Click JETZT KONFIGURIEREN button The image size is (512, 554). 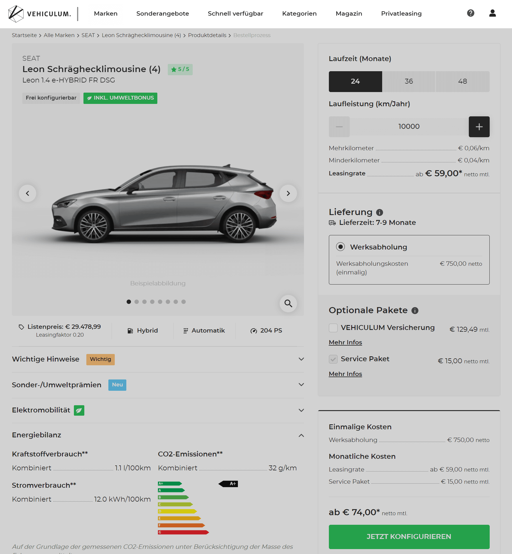click(409, 537)
